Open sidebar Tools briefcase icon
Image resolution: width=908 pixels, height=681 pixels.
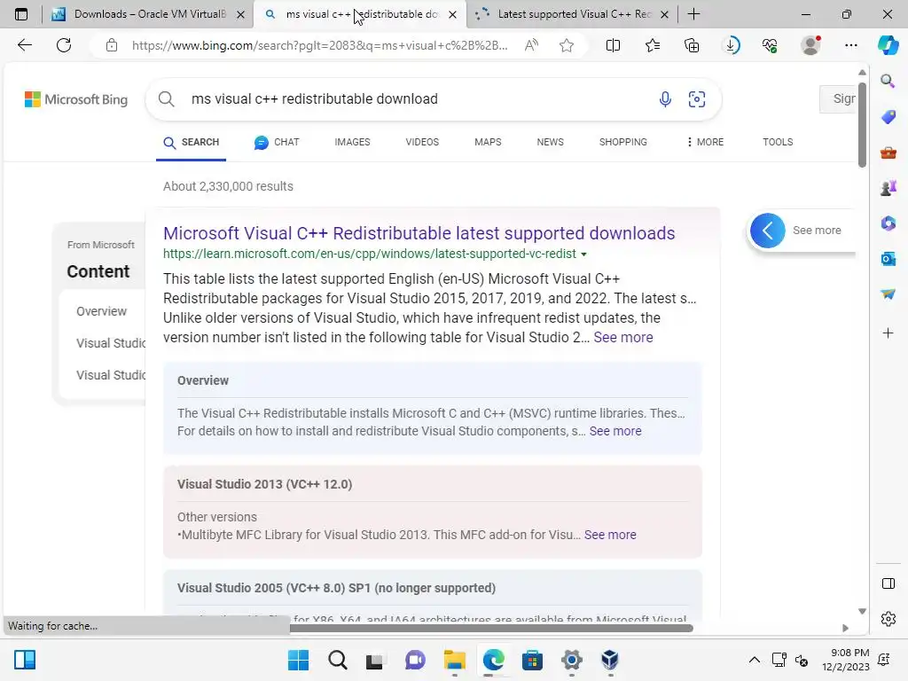888,153
